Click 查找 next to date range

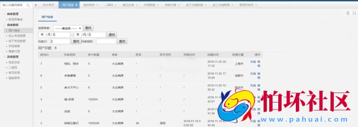112,35
